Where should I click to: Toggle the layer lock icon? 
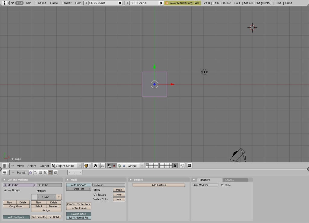pos(175,166)
